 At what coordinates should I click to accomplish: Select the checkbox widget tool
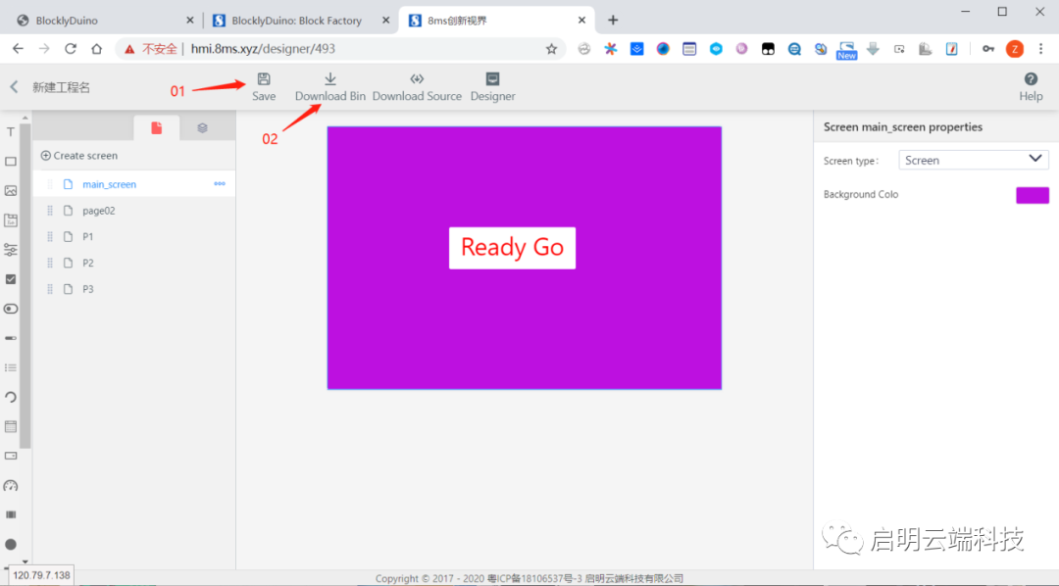[11, 279]
